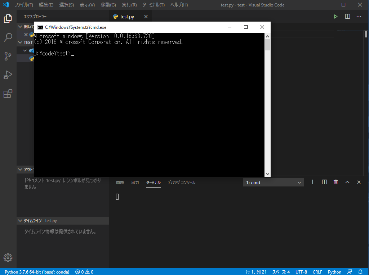369x275 pixels.
Task: Open the ヘルプ(H) menu
Action: tap(179, 5)
